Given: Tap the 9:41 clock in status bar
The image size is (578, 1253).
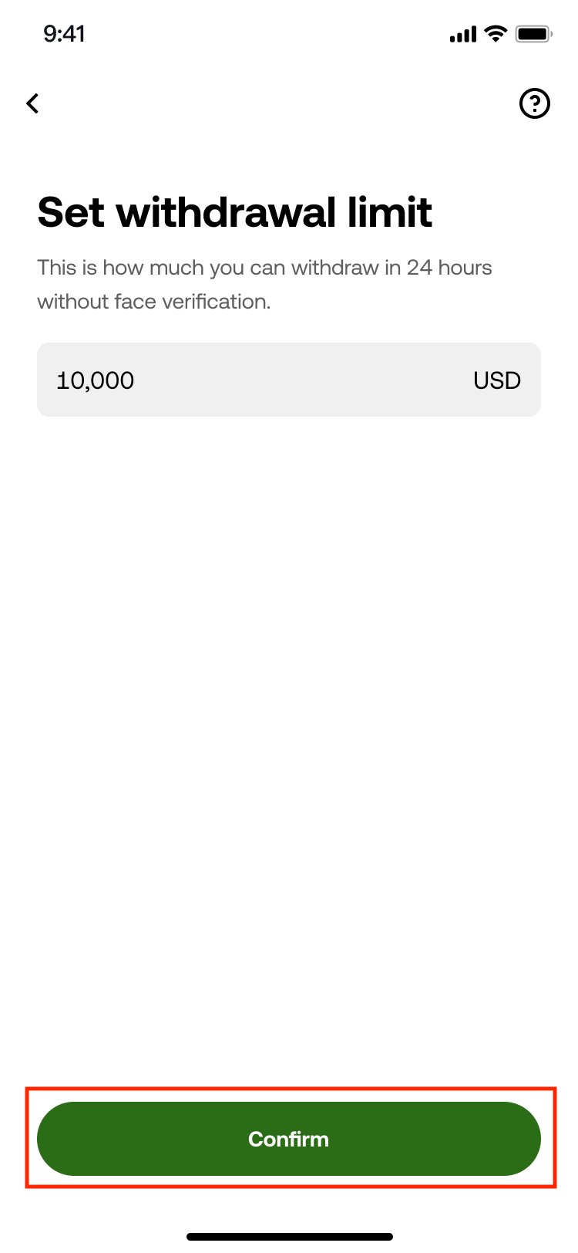Looking at the screenshot, I should [x=64, y=34].
